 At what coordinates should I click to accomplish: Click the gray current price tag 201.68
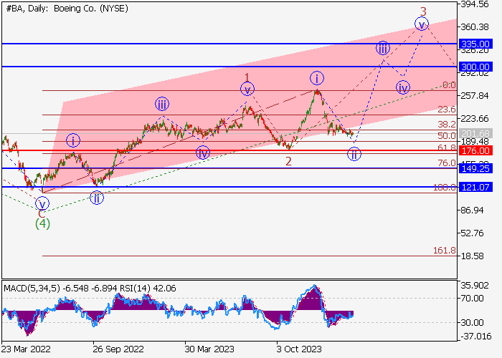[475, 133]
